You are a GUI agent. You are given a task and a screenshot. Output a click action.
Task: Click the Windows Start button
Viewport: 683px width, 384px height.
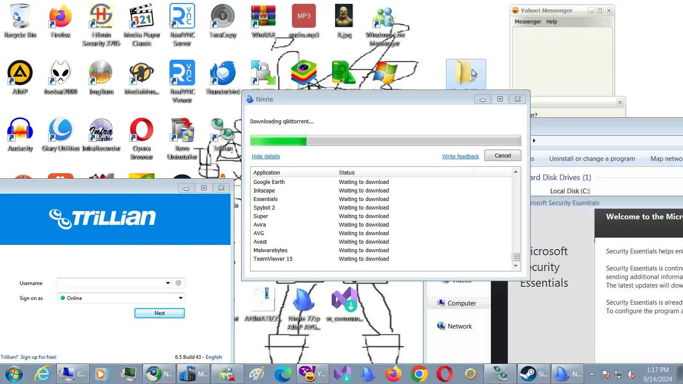click(x=15, y=374)
